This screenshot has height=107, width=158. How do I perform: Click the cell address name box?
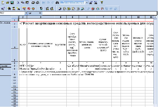coord(12,13)
